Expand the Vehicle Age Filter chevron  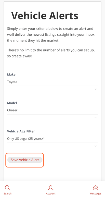click(x=96, y=146)
